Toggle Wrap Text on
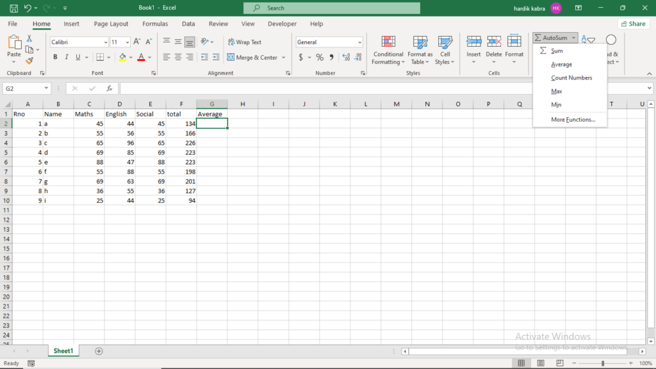This screenshot has width=656, height=369. tap(244, 42)
